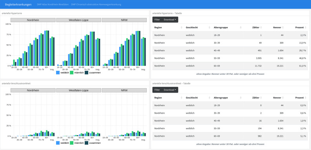
Task: Click "ohne Angabe" footnote under Hypertonie table
Action: (230, 74)
